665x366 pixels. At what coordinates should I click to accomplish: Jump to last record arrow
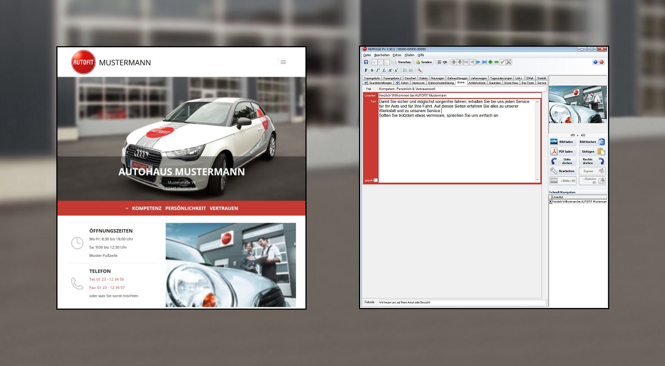pyautogui.click(x=484, y=62)
